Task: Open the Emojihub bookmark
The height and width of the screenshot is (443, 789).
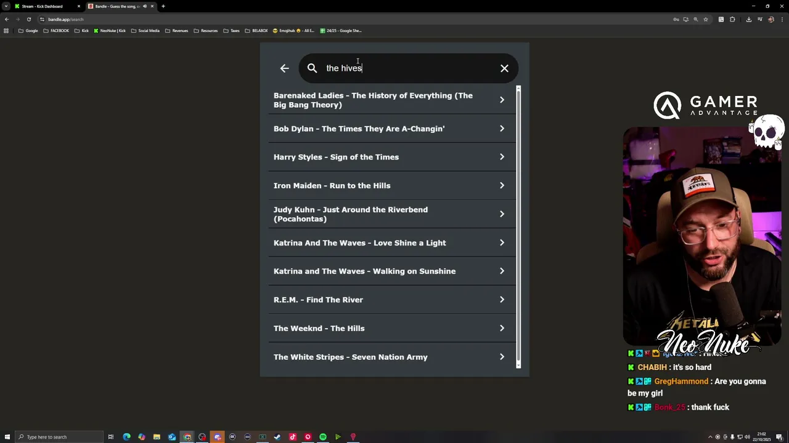Action: (294, 31)
